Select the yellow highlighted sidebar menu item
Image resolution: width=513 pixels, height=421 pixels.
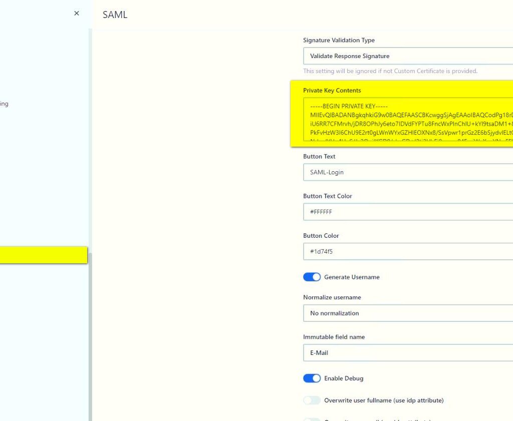44,255
